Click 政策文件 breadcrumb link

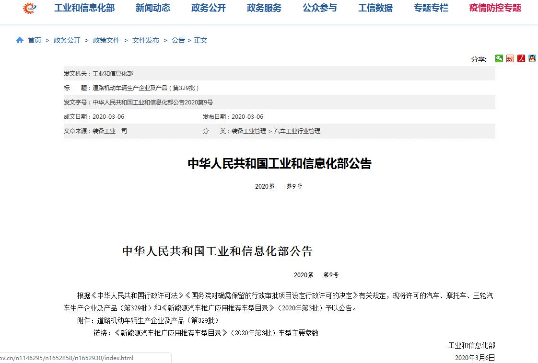click(106, 40)
